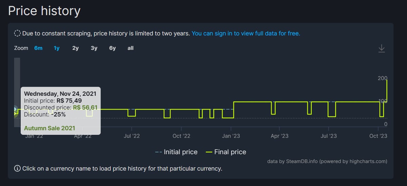Click the chart download arrow icon
The width and height of the screenshot is (407, 186).
[382, 48]
